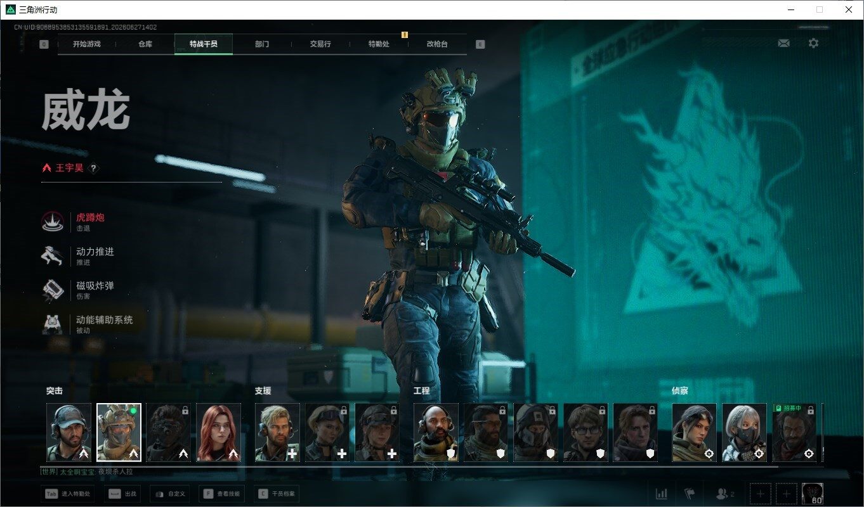
Task: Switch to the 特勤处 tab
Action: point(379,44)
